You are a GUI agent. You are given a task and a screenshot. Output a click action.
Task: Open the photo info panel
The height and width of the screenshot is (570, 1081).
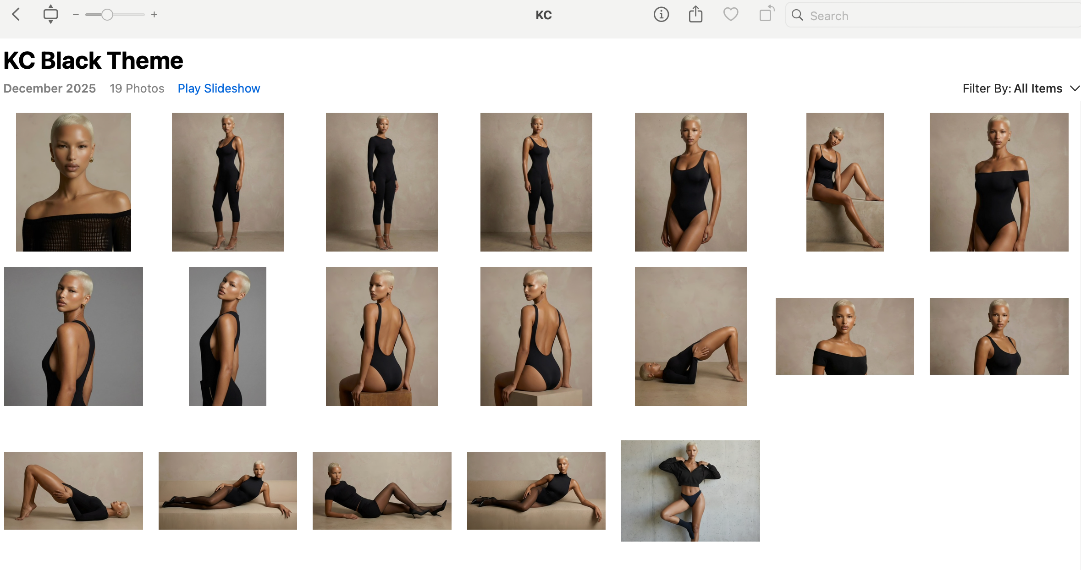pyautogui.click(x=662, y=14)
